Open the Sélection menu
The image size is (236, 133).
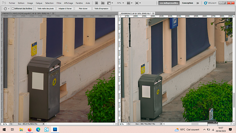(x=49, y=3)
